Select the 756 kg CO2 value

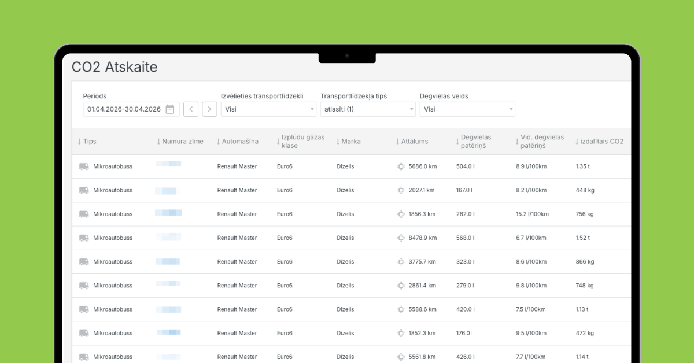click(585, 214)
